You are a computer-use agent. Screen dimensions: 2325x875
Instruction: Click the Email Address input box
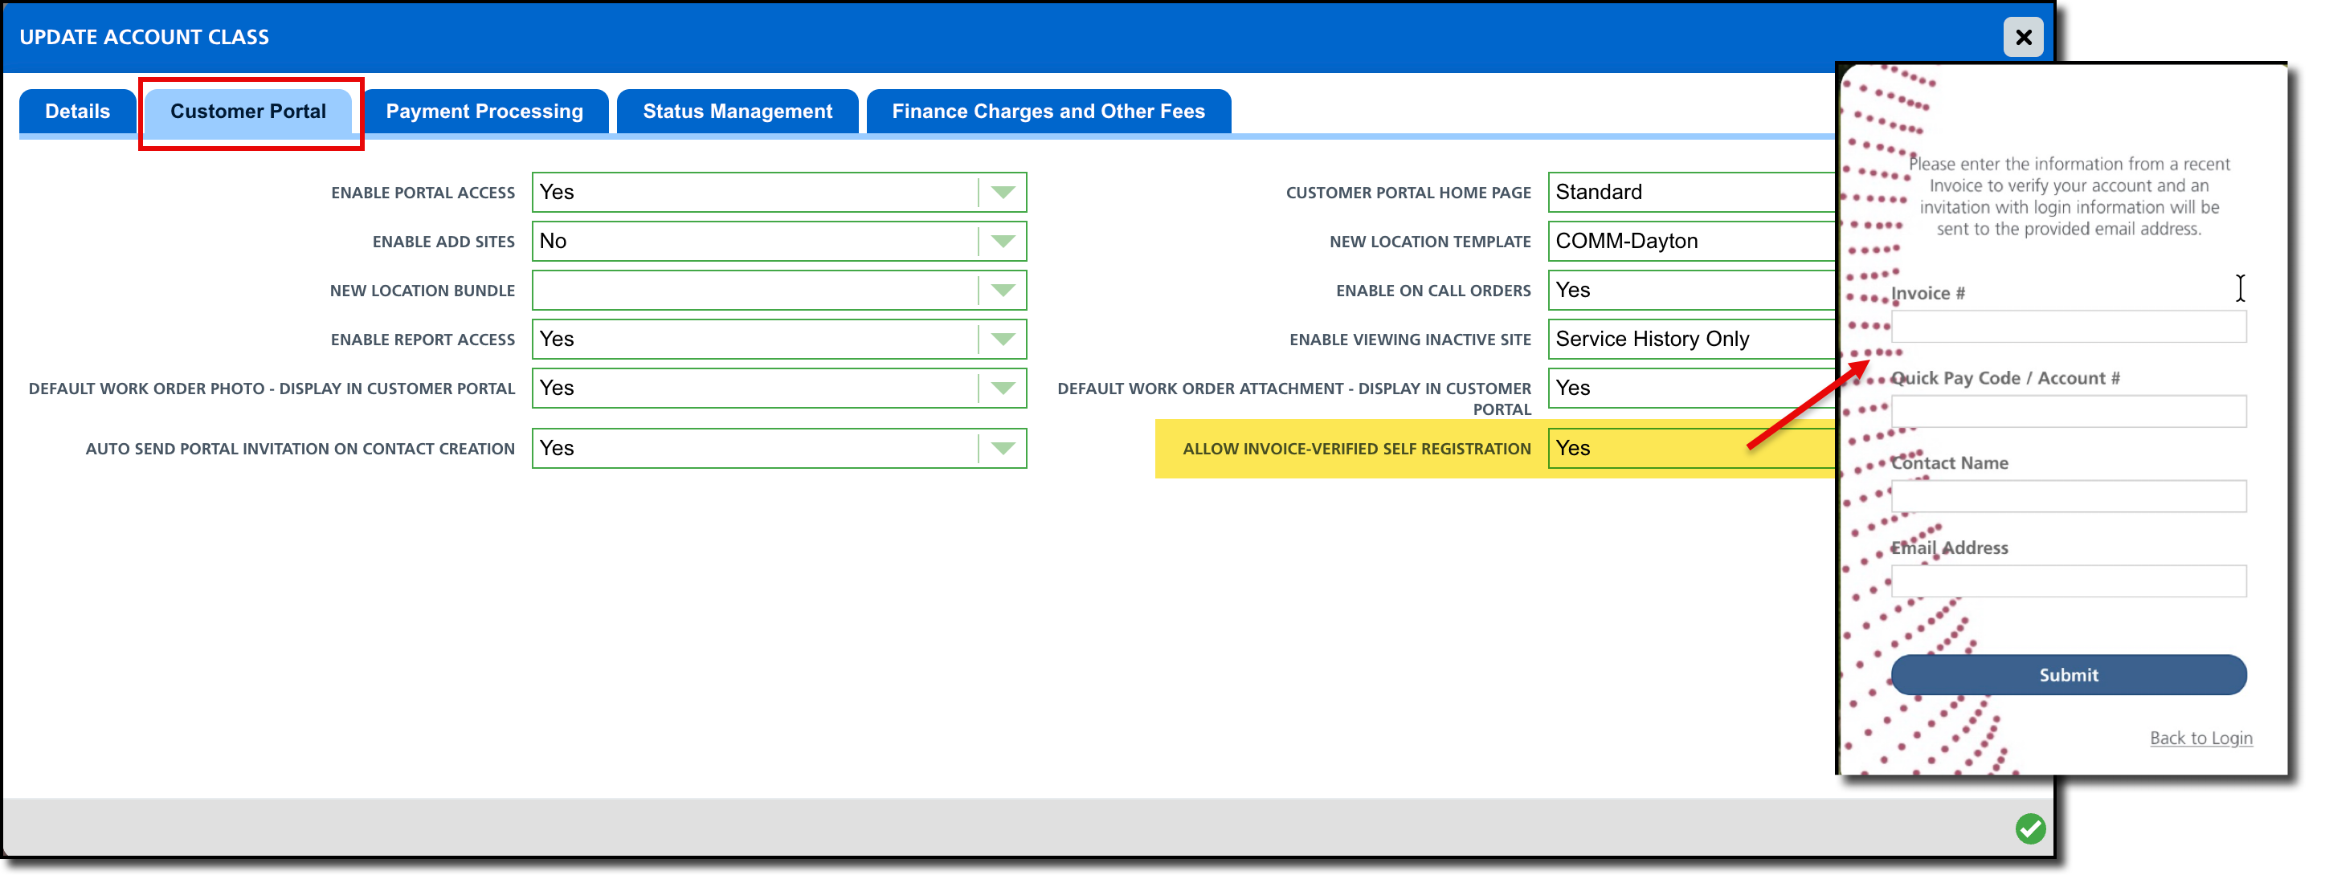(2068, 581)
